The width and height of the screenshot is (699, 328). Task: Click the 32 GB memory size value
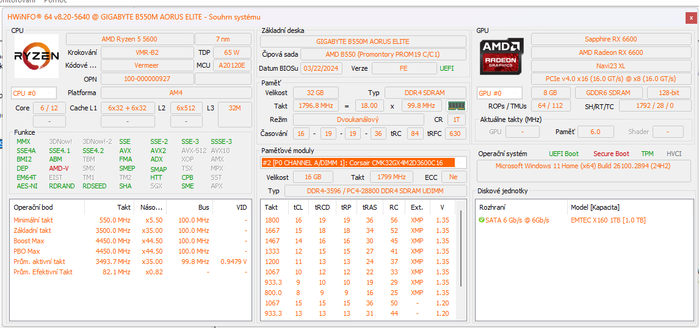[x=315, y=93]
